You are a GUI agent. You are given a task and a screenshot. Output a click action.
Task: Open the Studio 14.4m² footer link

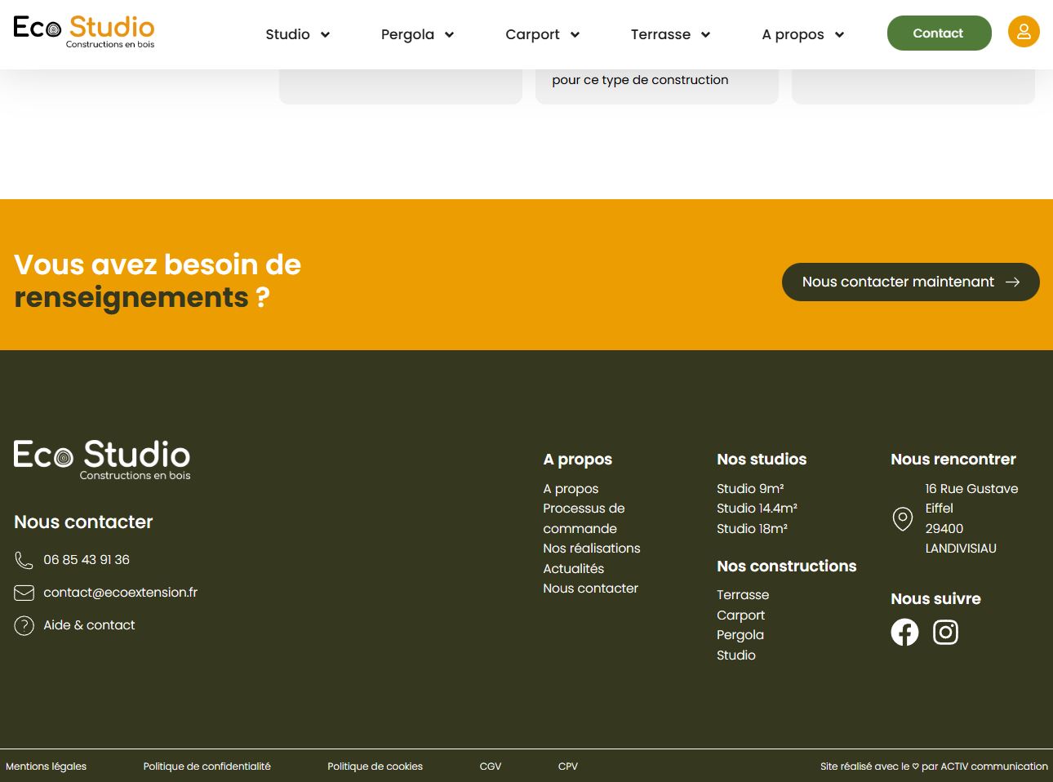[x=757, y=509]
